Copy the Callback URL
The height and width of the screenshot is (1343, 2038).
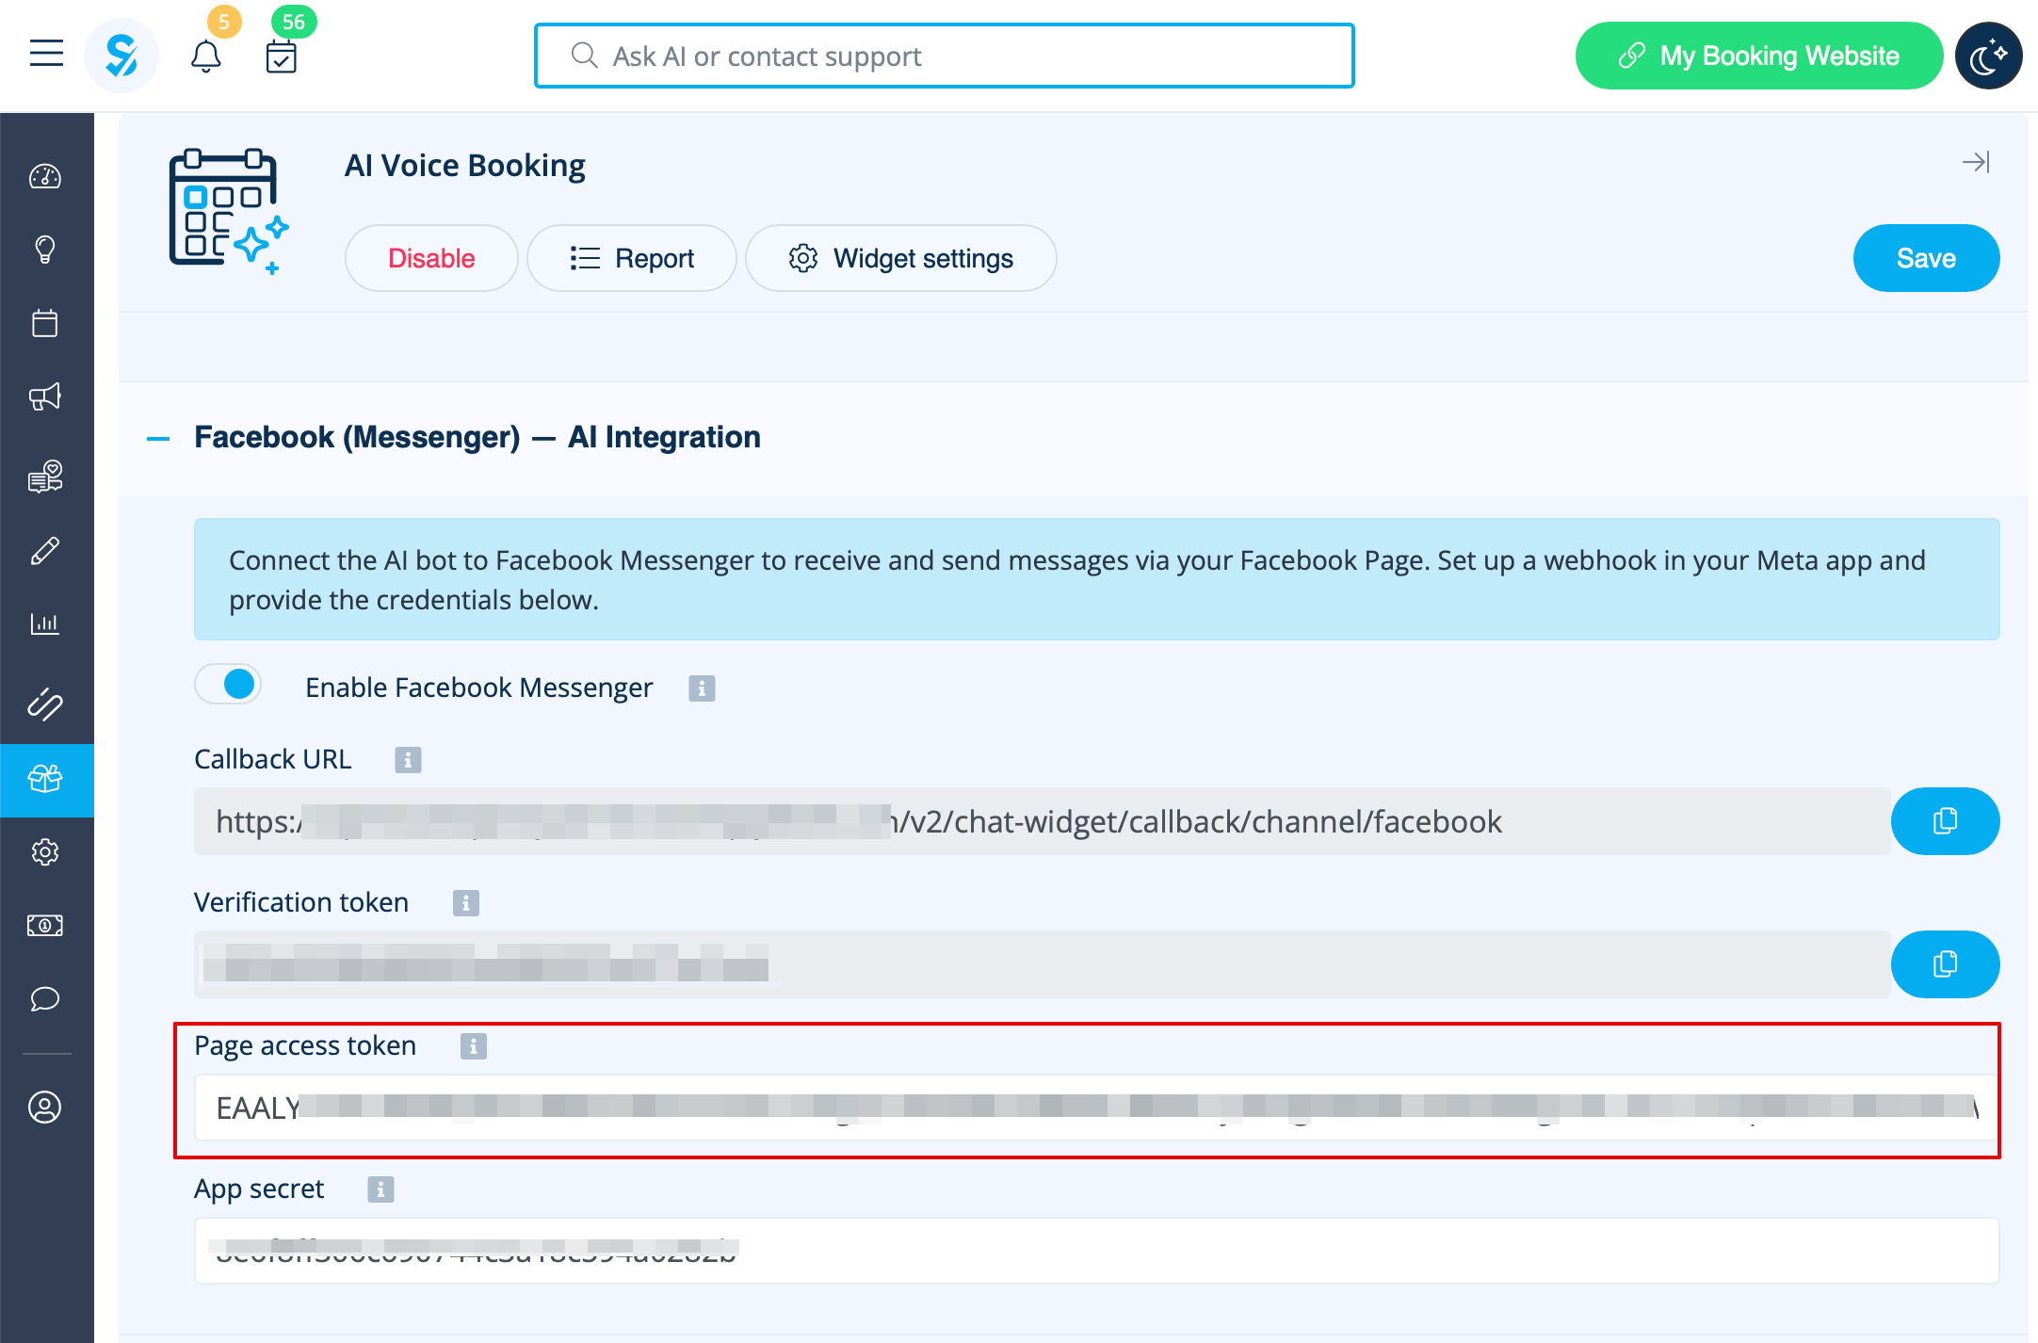tap(1945, 821)
